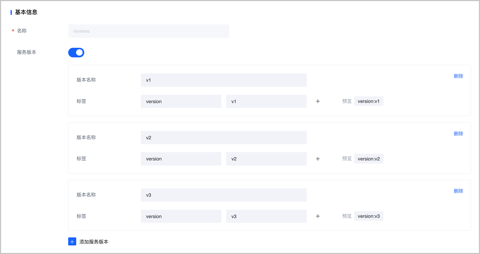Screen dimensions: 480x254
Task: Edit the v1 版本名称 input field
Action: (223, 80)
